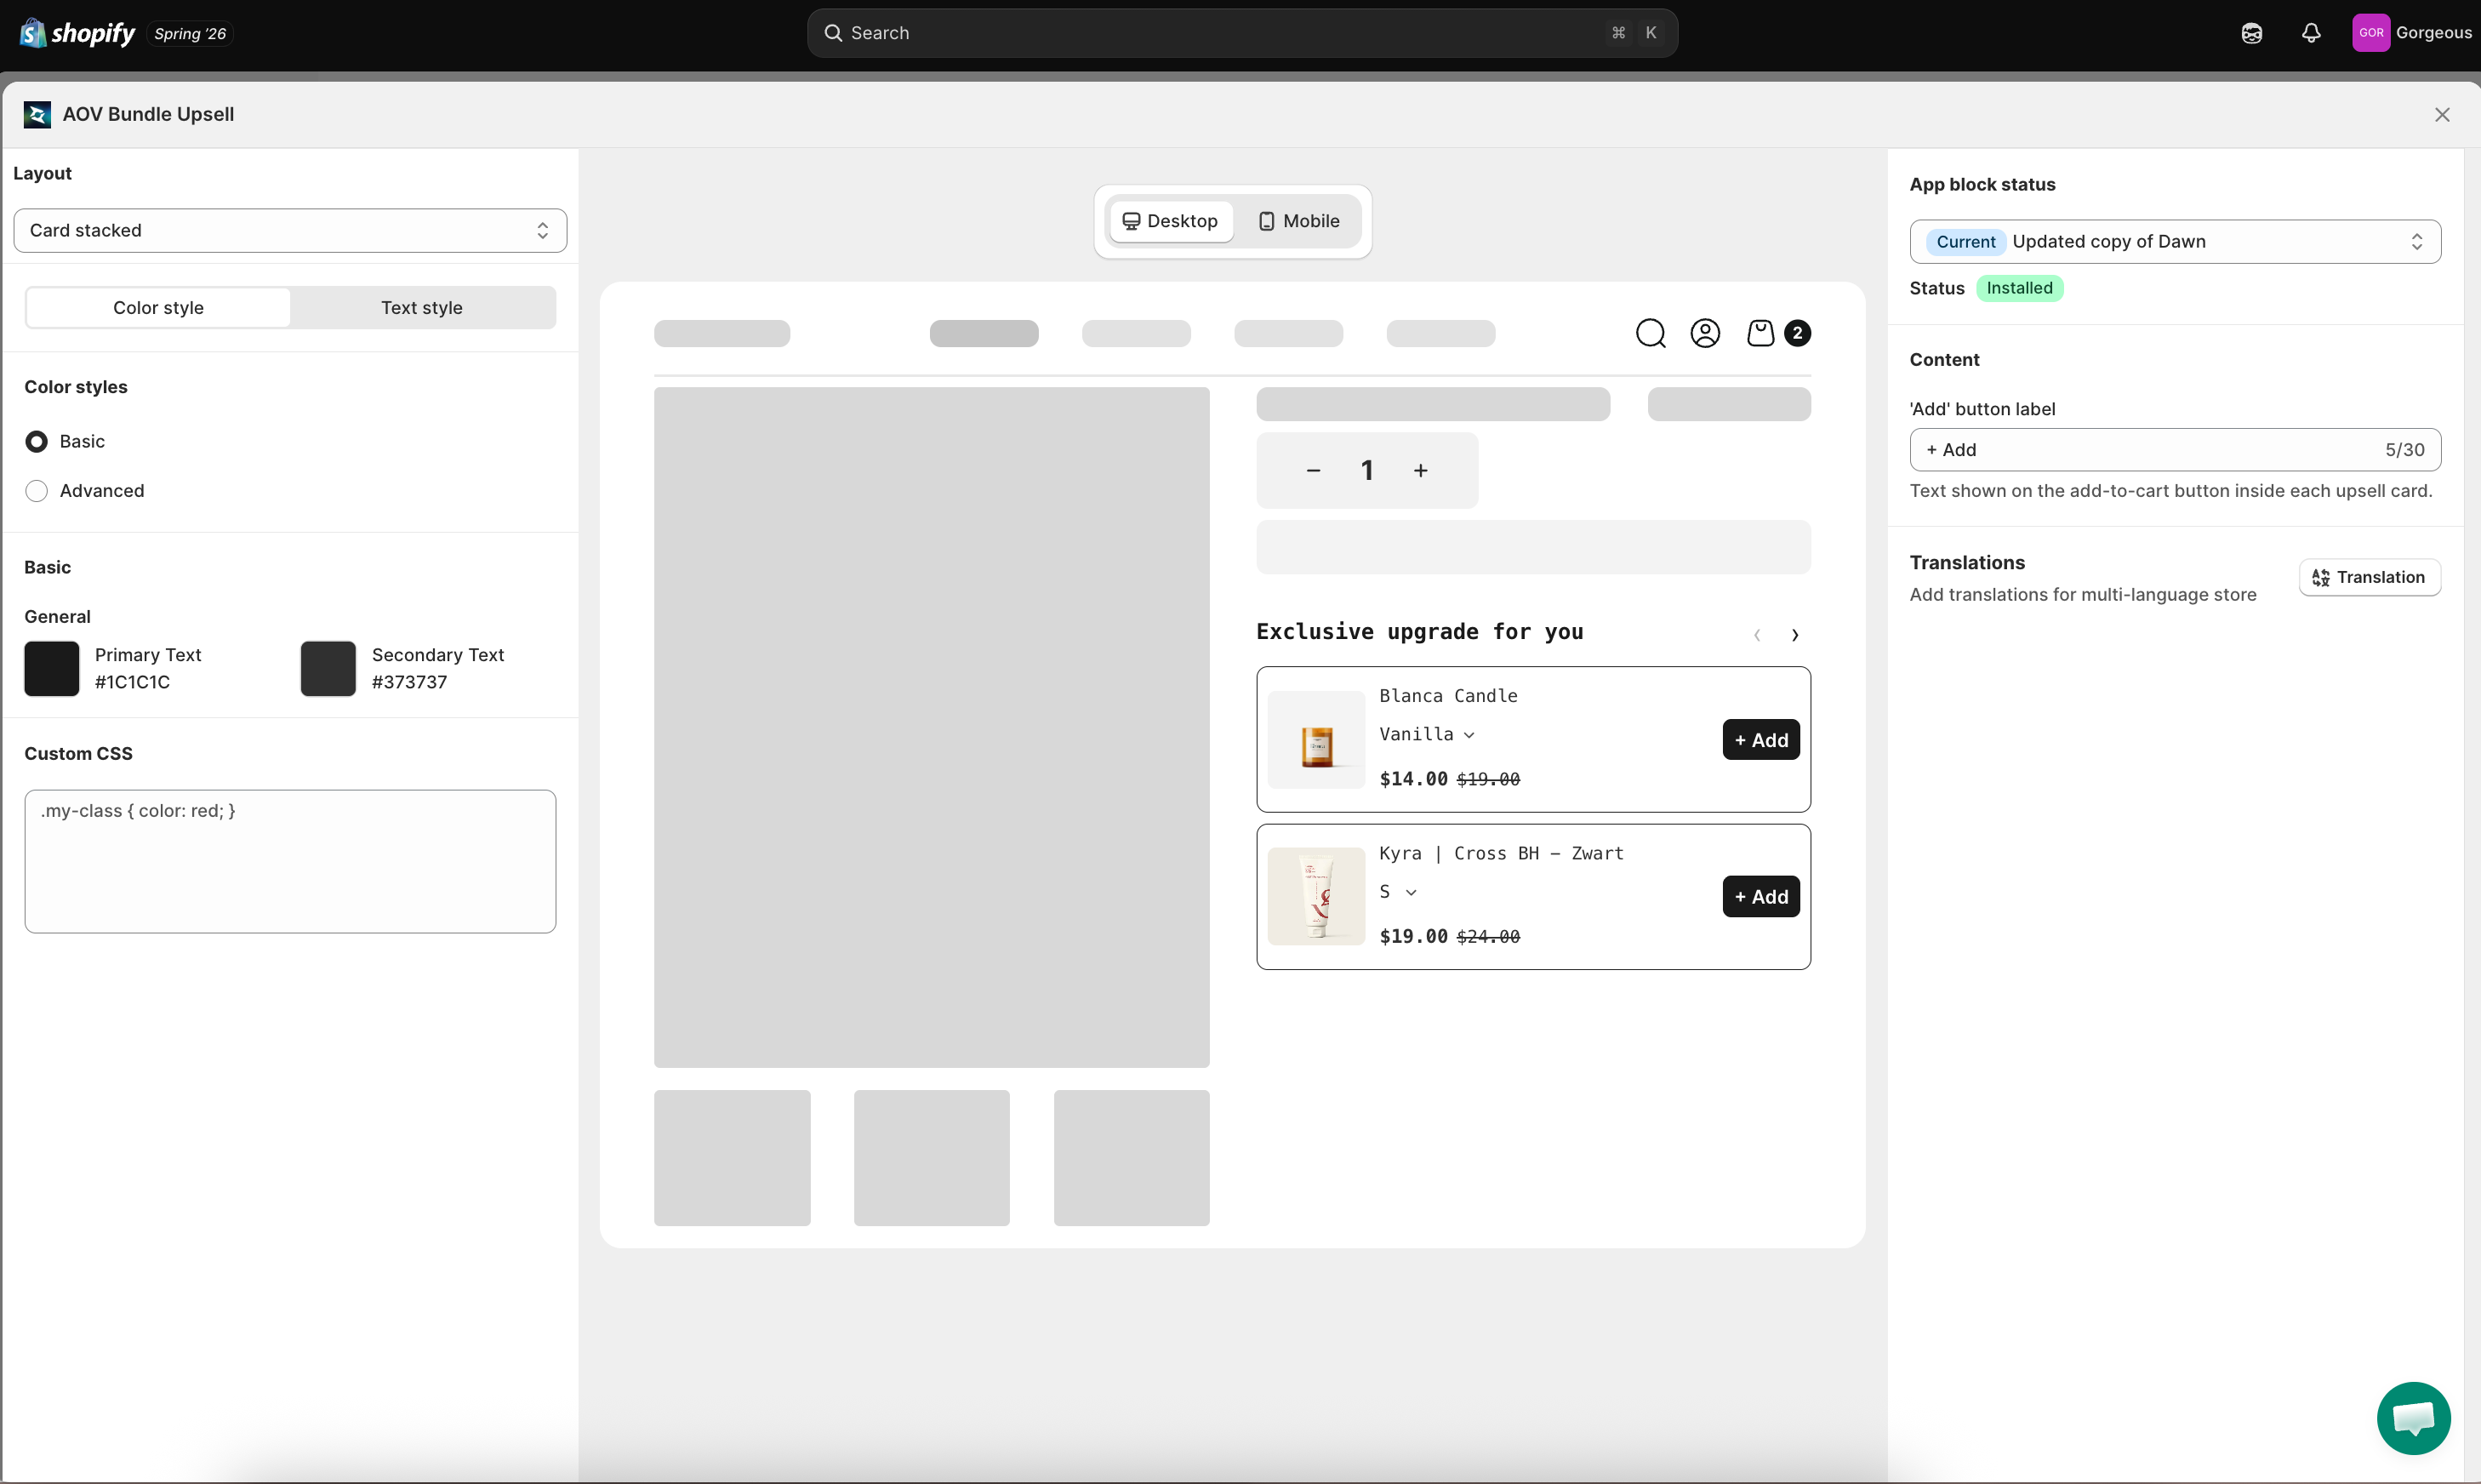Screen dimensions: 2481x1484
Task: Click the Installed status badge
Action: click(2019, 289)
